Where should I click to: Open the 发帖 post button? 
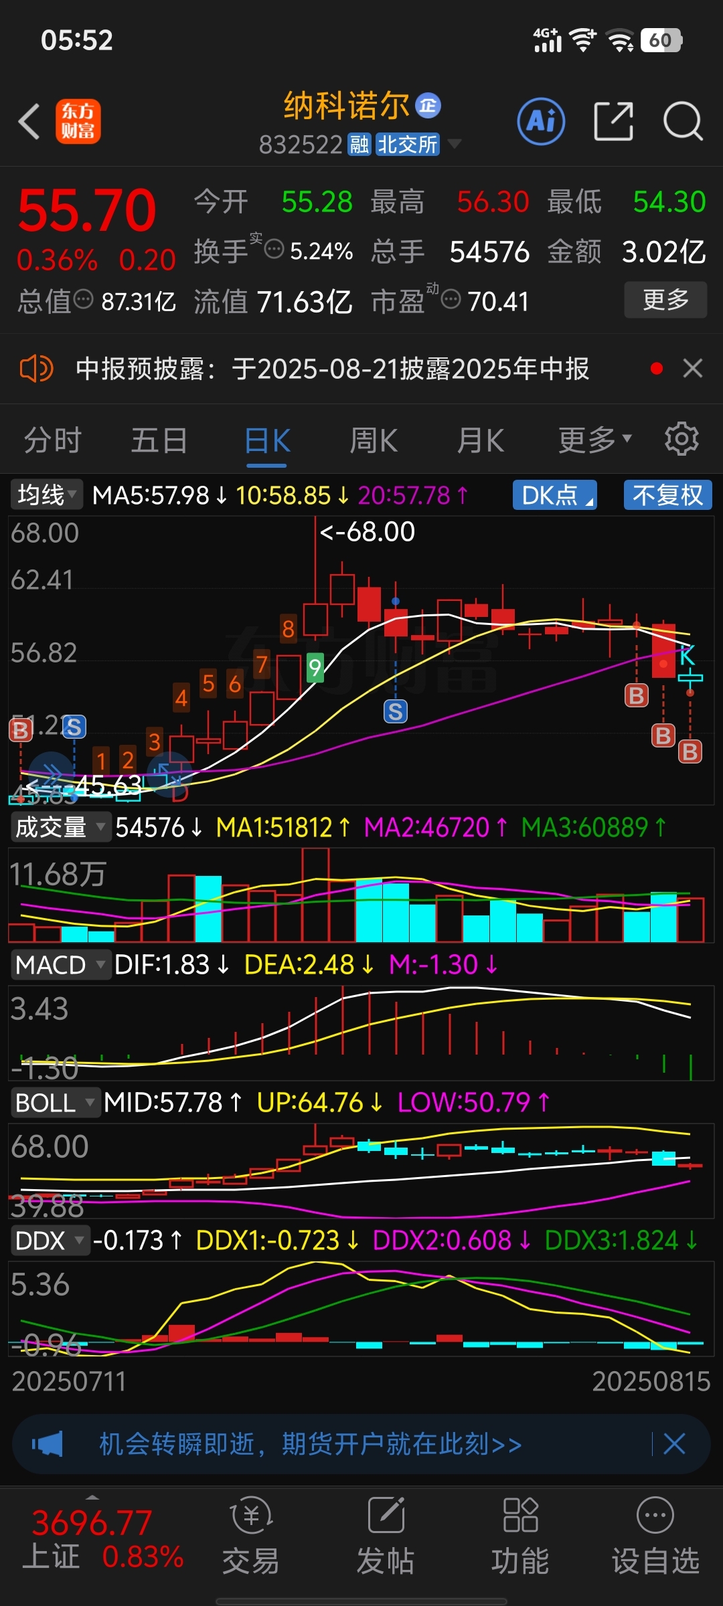pyautogui.click(x=386, y=1536)
